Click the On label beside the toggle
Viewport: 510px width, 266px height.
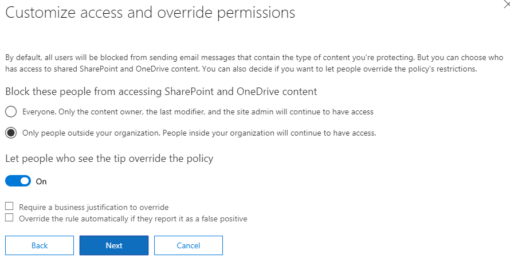point(41,181)
